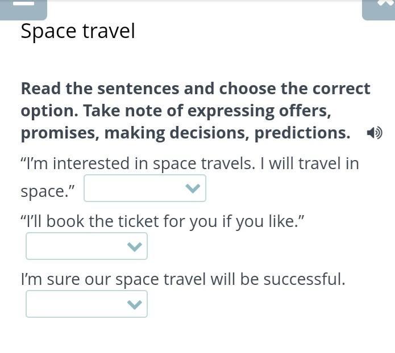Screen dimensions: 395x353
Task: Click the "Space travel" heading
Action: (78, 31)
